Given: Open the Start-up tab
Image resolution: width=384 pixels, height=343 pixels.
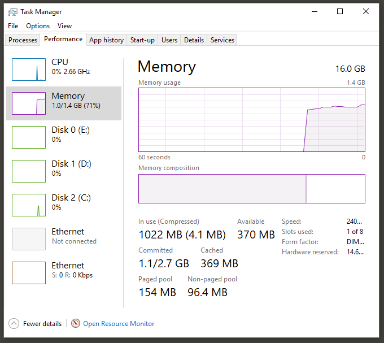Looking at the screenshot, I should coord(142,40).
